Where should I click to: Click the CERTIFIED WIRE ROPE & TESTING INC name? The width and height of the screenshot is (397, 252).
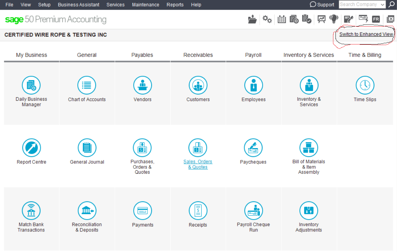tap(56, 35)
